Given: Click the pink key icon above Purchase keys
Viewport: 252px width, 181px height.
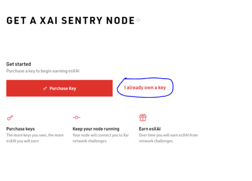Looking at the screenshot, I should point(10,118).
